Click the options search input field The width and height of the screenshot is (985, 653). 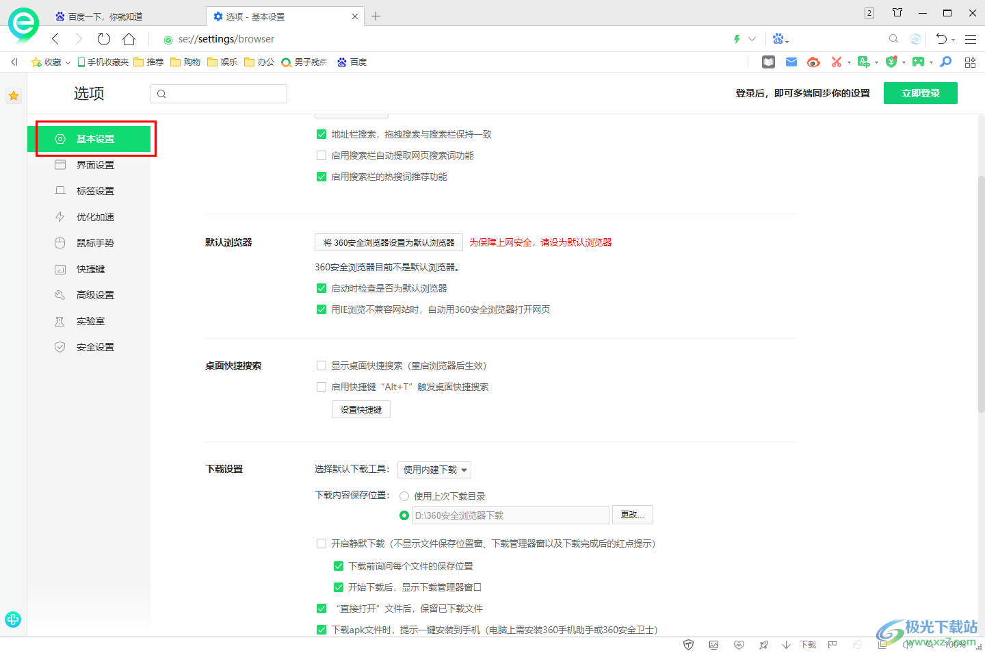[x=219, y=94]
